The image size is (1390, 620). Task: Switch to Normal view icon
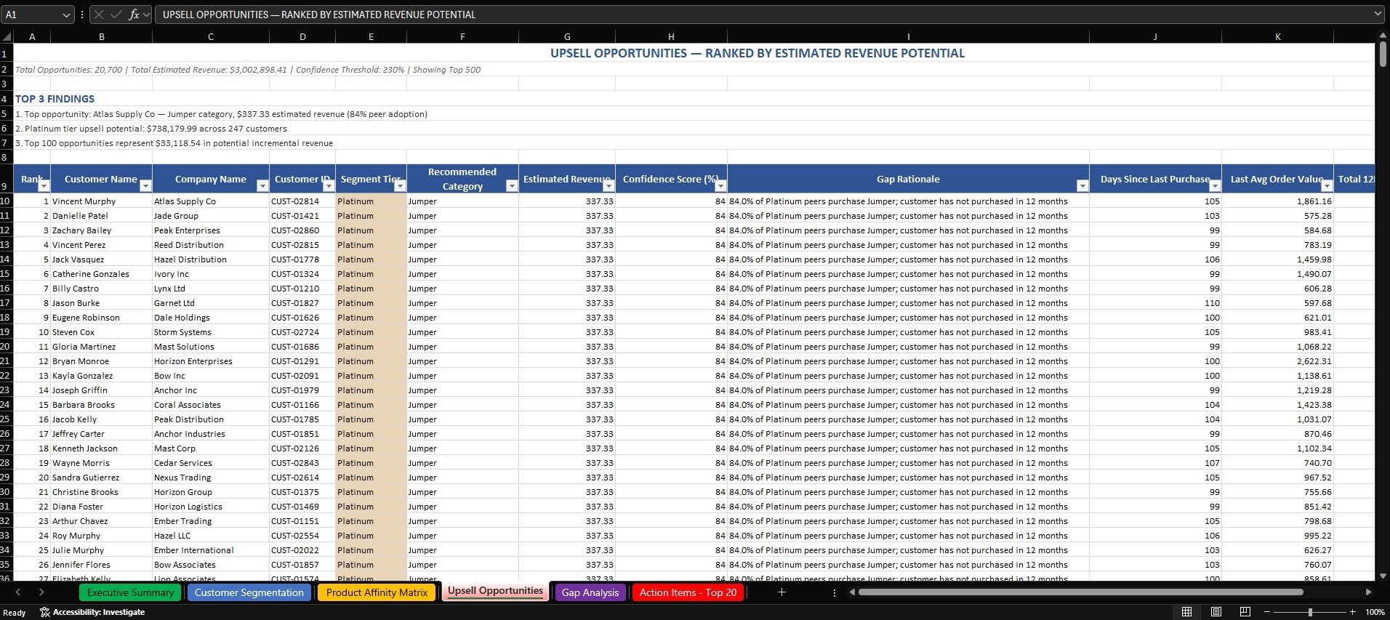(x=1186, y=612)
